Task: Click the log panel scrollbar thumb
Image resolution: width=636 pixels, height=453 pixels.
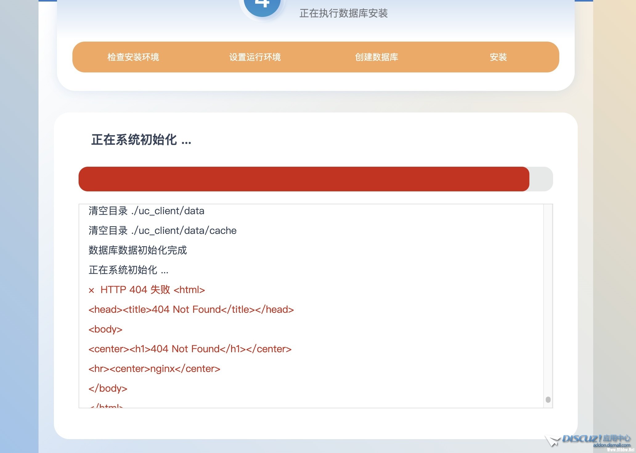Action: (x=548, y=400)
